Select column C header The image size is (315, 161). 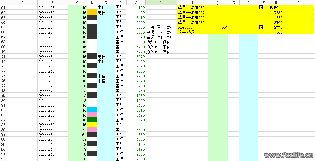point(77,3)
